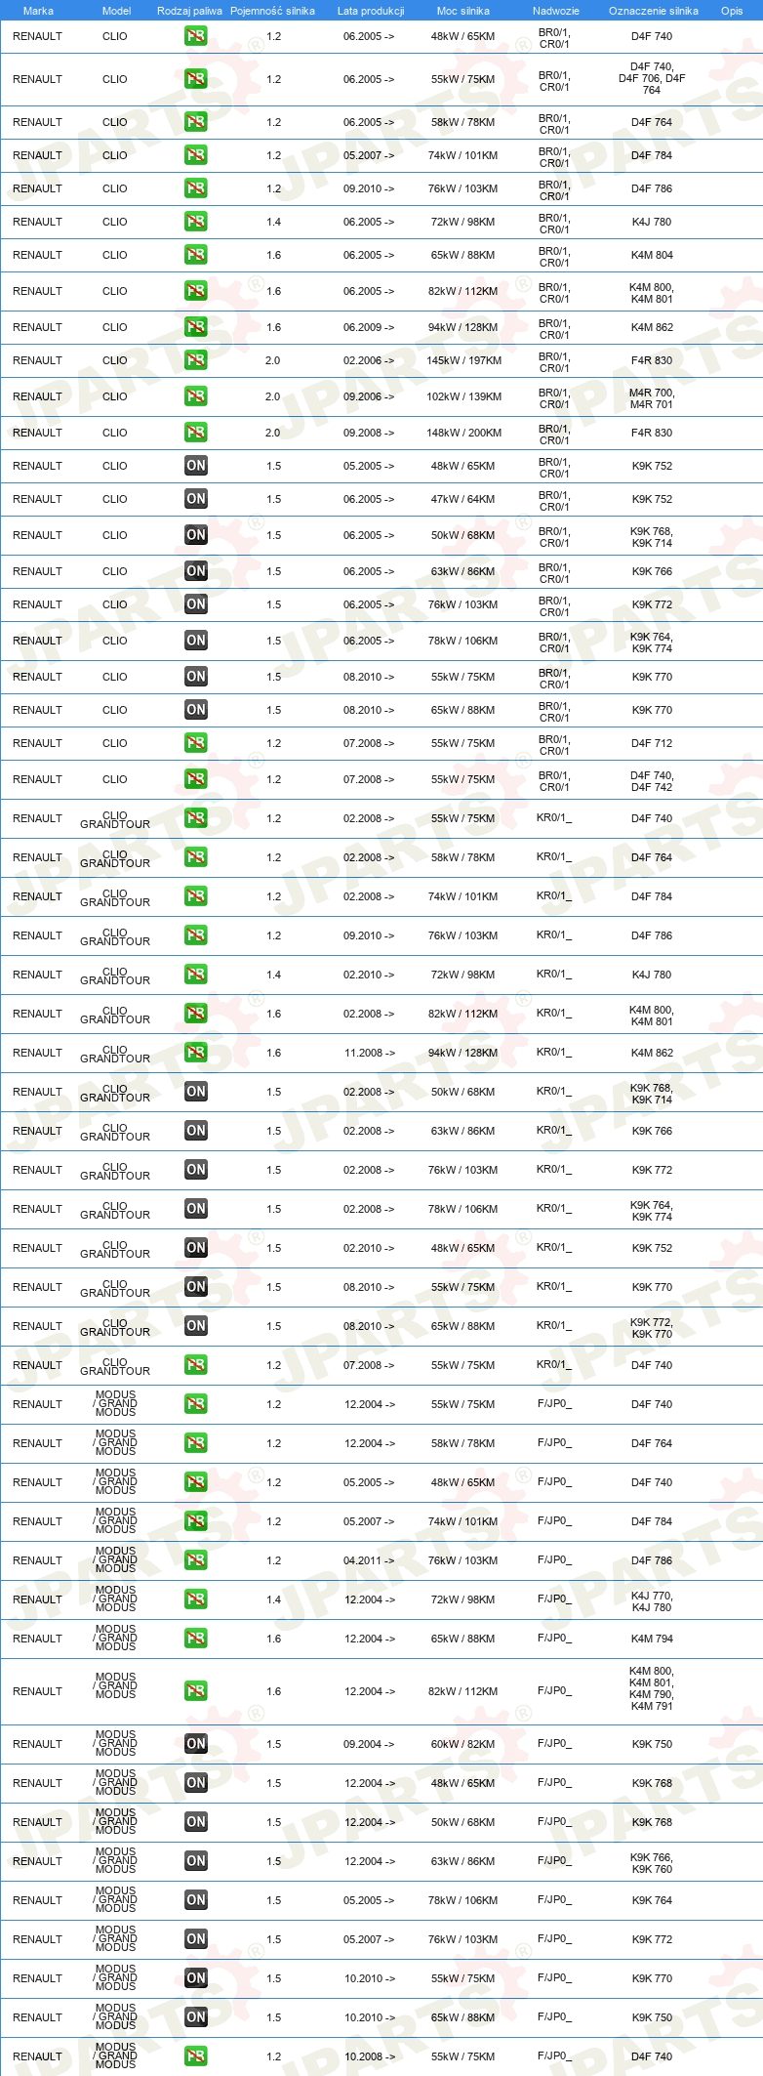Image resolution: width=763 pixels, height=2076 pixels.
Task: Select the 'K9K 772, K9K 770' engine code
Action: [x=652, y=1328]
